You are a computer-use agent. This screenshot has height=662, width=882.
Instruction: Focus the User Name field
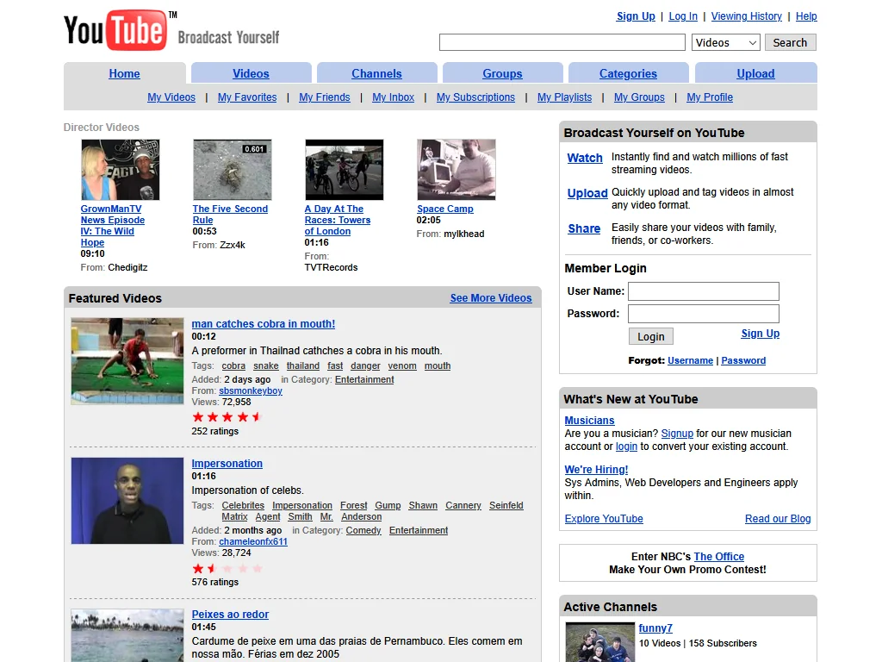[703, 291]
